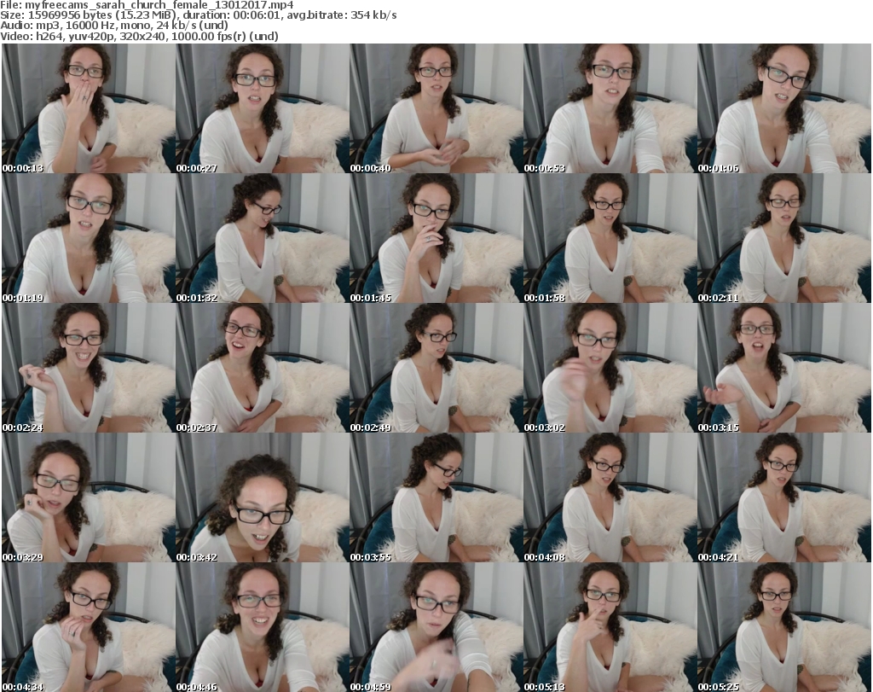Select the 'Video: h264, yuv420p' line
The width and height of the screenshot is (873, 692).
(139, 36)
